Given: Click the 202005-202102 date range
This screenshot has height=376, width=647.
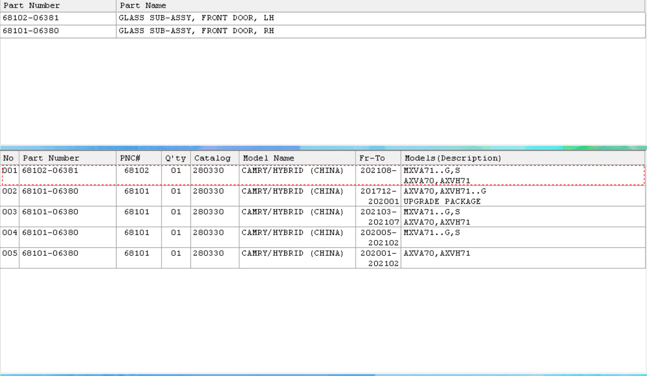Looking at the screenshot, I should coord(379,237).
